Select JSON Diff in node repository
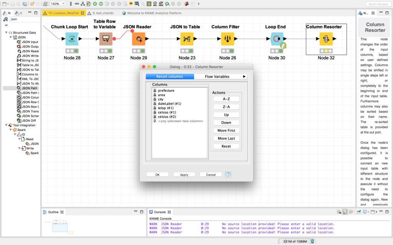The image size is (393, 245). tap(26, 120)
